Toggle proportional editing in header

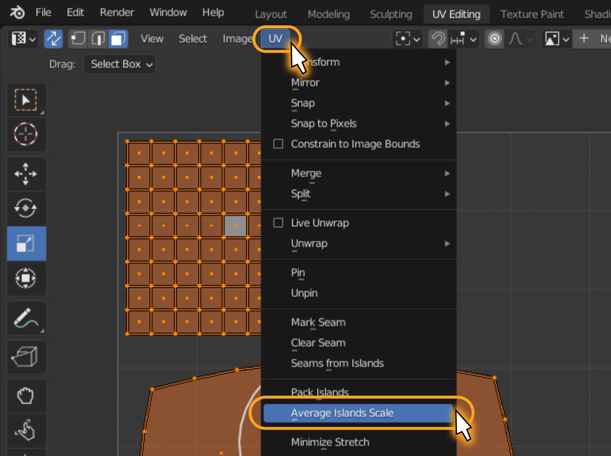click(x=494, y=39)
